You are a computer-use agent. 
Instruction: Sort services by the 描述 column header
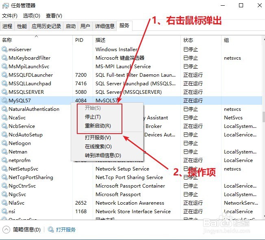pyautogui.click(x=137, y=40)
